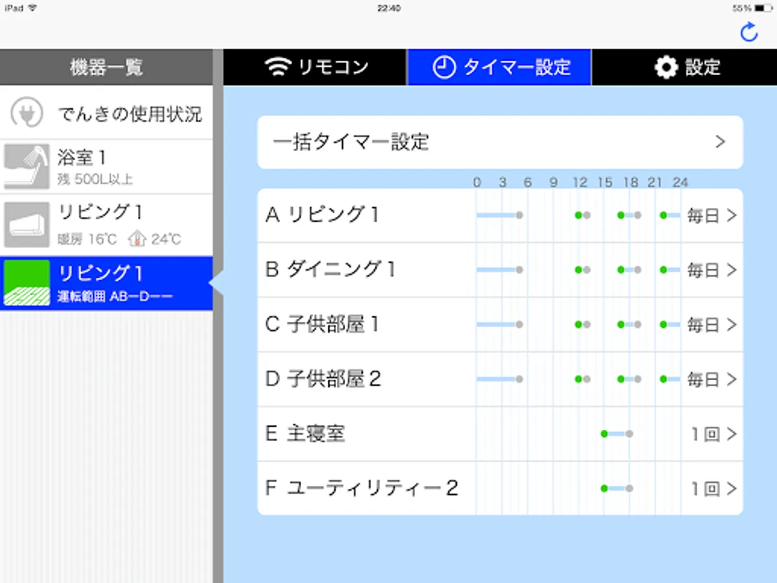The width and height of the screenshot is (777, 583).
Task: Switch to the タイマー設定 tab
Action: pyautogui.click(x=499, y=67)
